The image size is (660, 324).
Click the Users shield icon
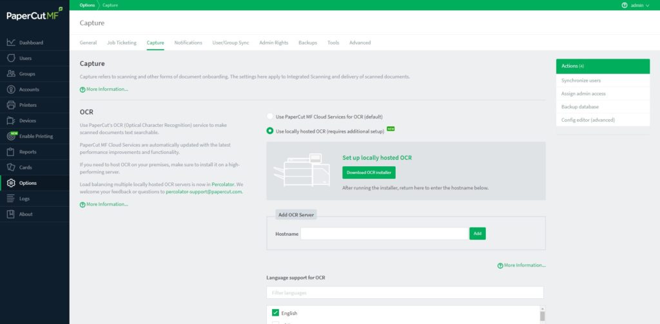click(x=11, y=58)
